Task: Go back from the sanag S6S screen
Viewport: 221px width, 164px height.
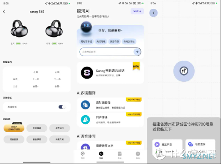Action: pyautogui.click(x=4, y=12)
